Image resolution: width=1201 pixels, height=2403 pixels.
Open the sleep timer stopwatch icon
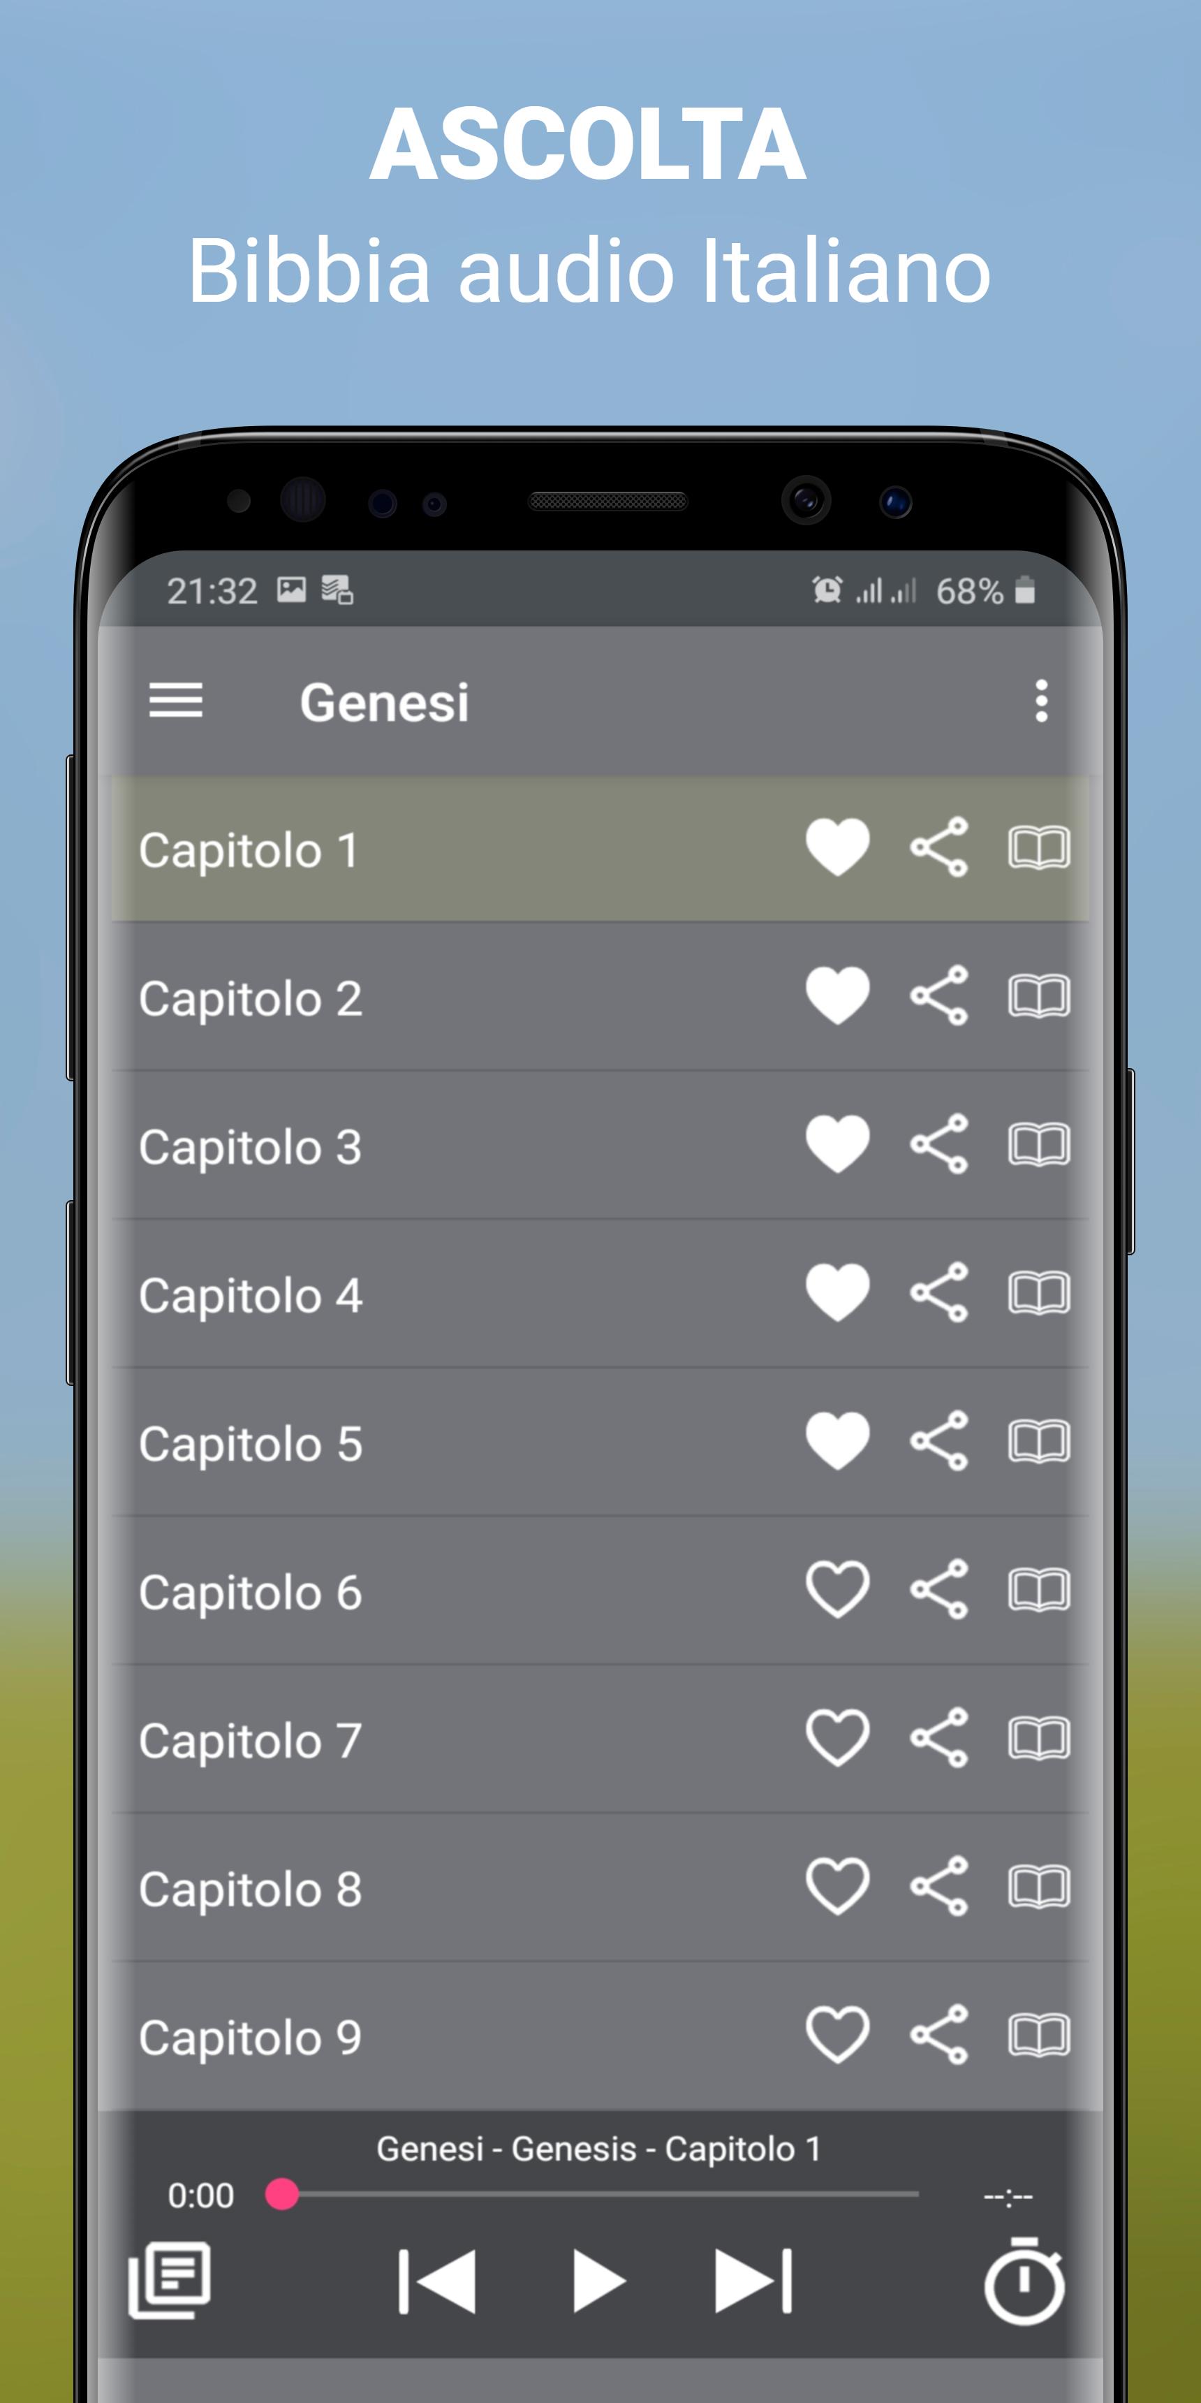pyautogui.click(x=1024, y=2281)
